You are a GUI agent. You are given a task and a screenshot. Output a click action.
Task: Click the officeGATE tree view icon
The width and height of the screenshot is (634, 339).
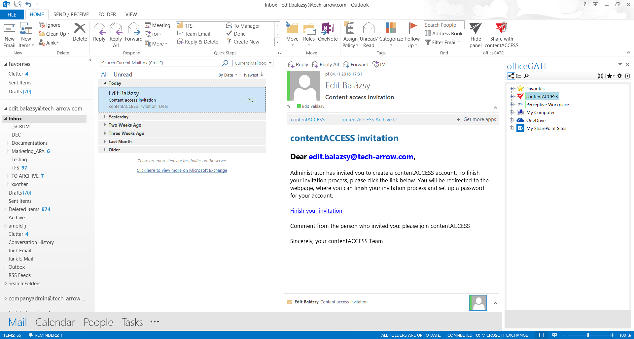click(x=511, y=76)
